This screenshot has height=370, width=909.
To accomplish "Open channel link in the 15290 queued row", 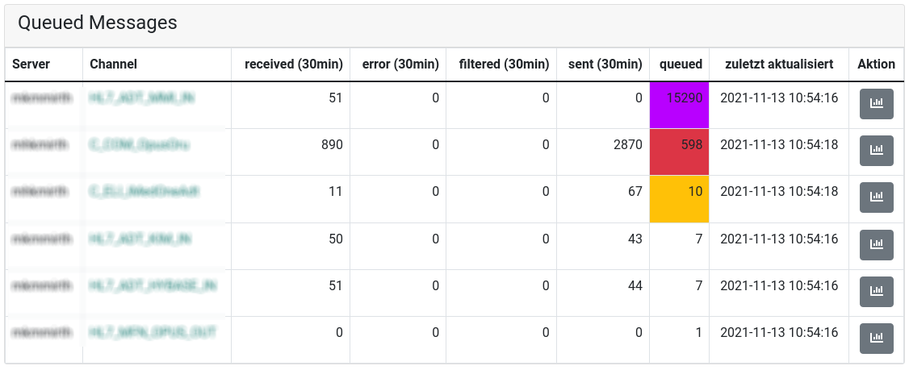I will pos(142,98).
